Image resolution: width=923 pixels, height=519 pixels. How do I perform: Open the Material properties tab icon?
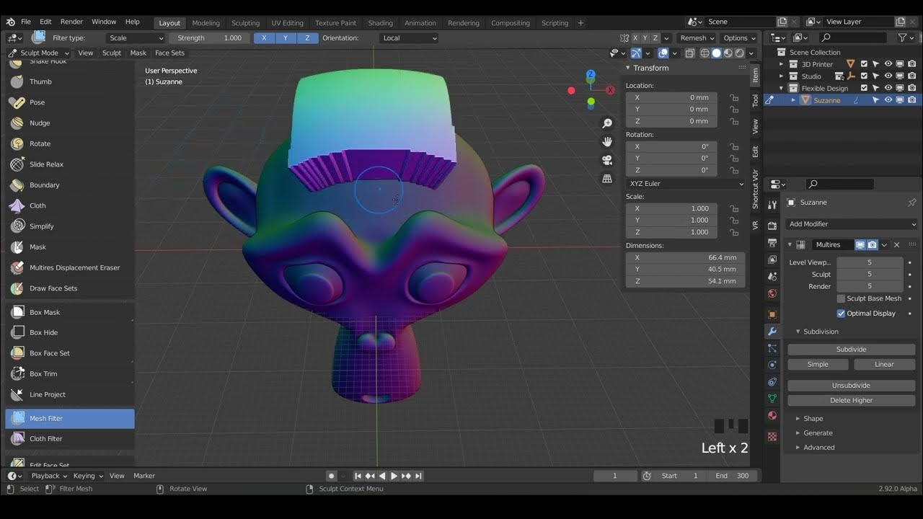pos(772,415)
